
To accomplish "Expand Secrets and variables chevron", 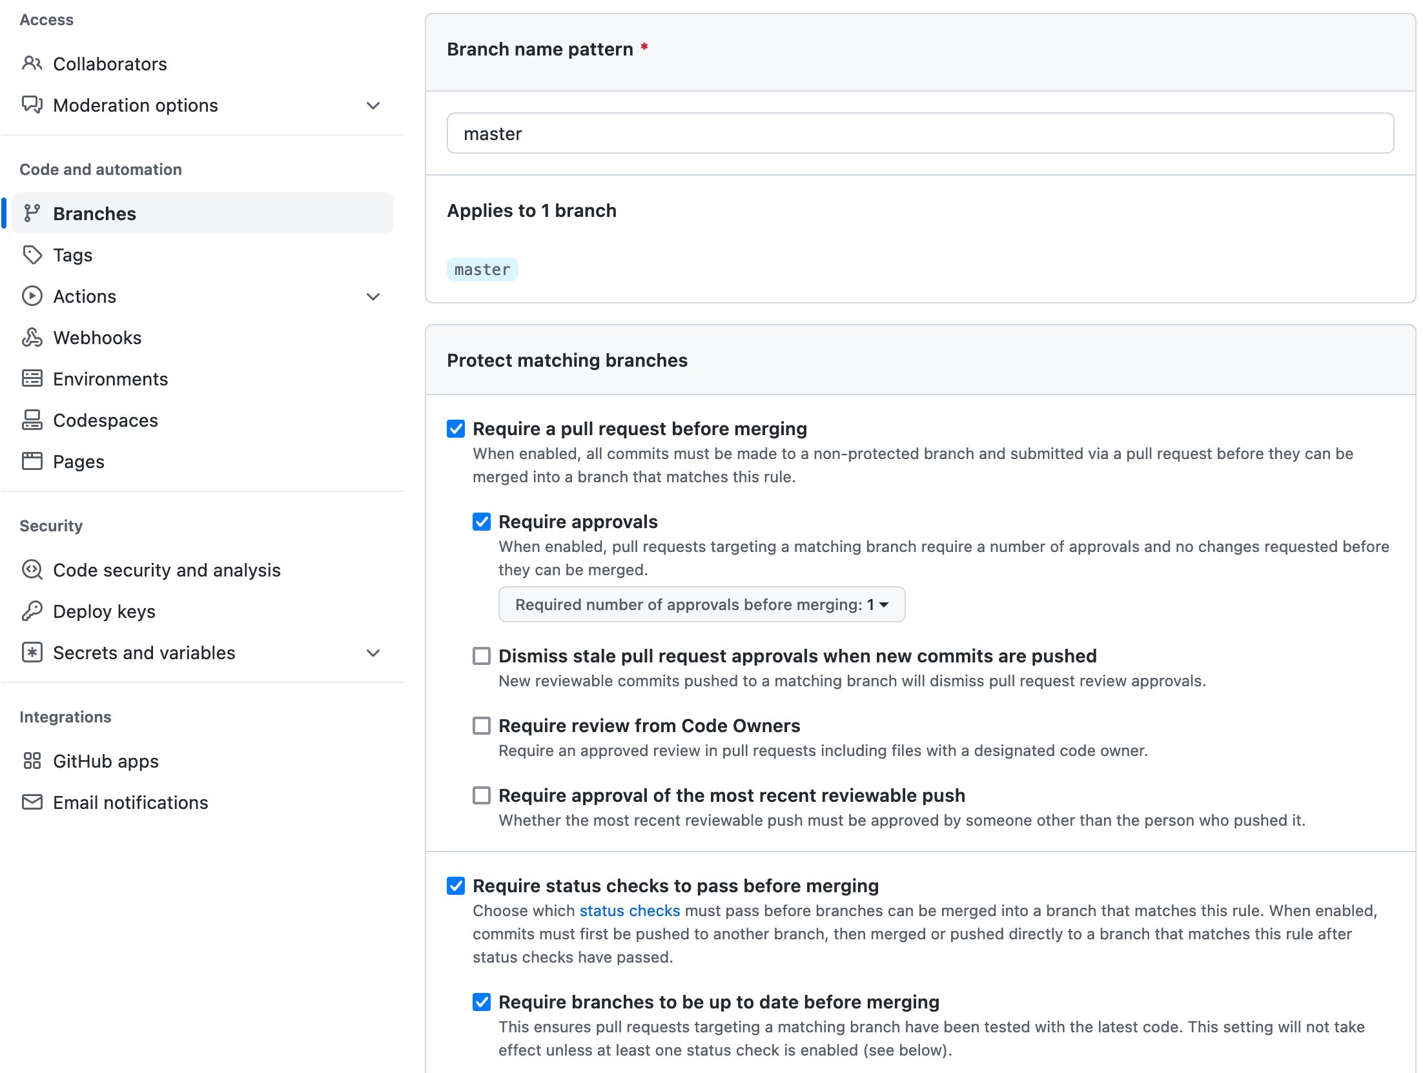I will click(373, 653).
